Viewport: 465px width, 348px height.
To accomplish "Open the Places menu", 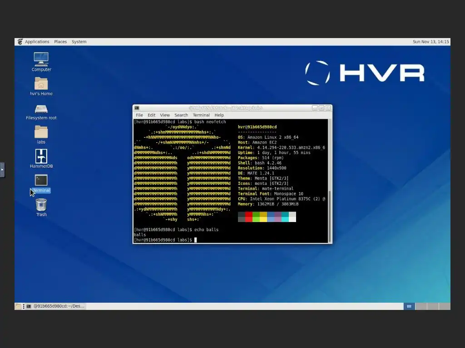I will tap(60, 42).
